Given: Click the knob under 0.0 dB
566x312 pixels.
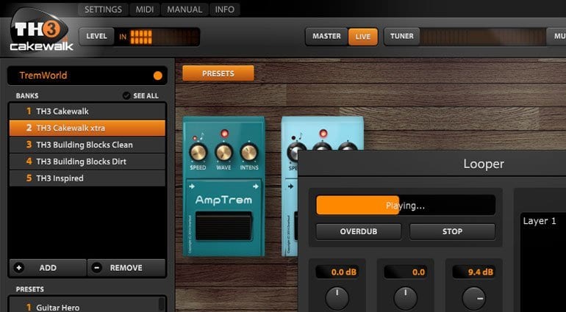Looking at the screenshot, I should coord(337,299).
